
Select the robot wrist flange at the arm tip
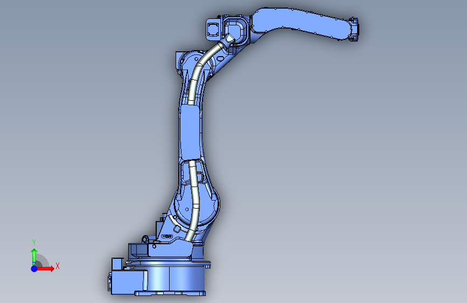(x=354, y=29)
